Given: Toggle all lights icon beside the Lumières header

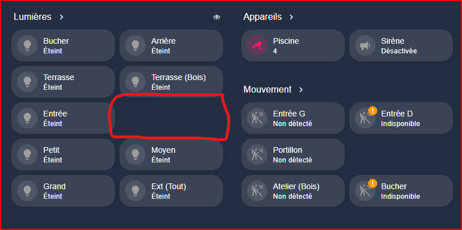Looking at the screenshot, I should [217, 18].
